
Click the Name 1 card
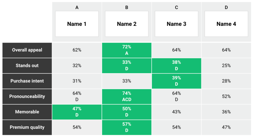point(77,24)
